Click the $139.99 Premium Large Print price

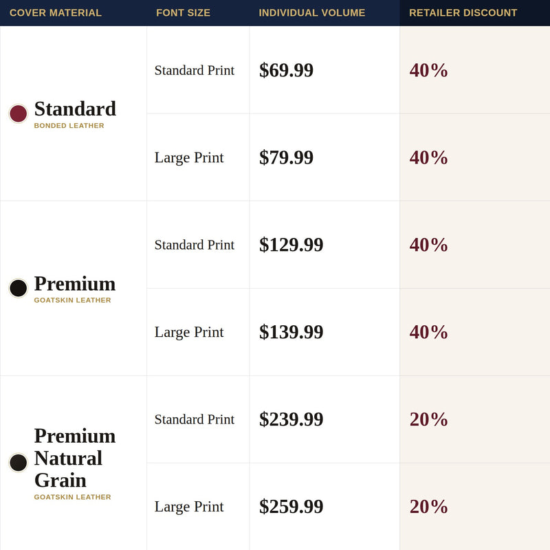291,332
